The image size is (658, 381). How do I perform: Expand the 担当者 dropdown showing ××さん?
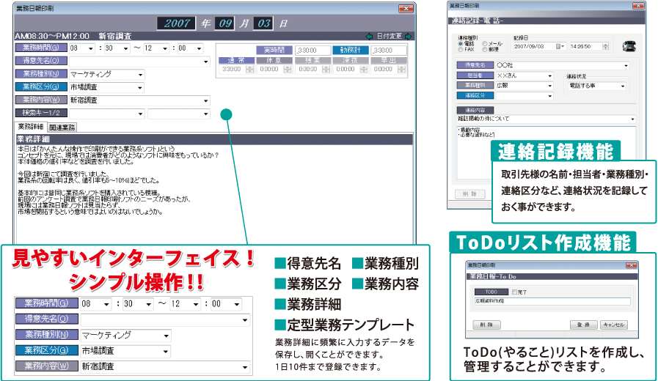(549, 75)
